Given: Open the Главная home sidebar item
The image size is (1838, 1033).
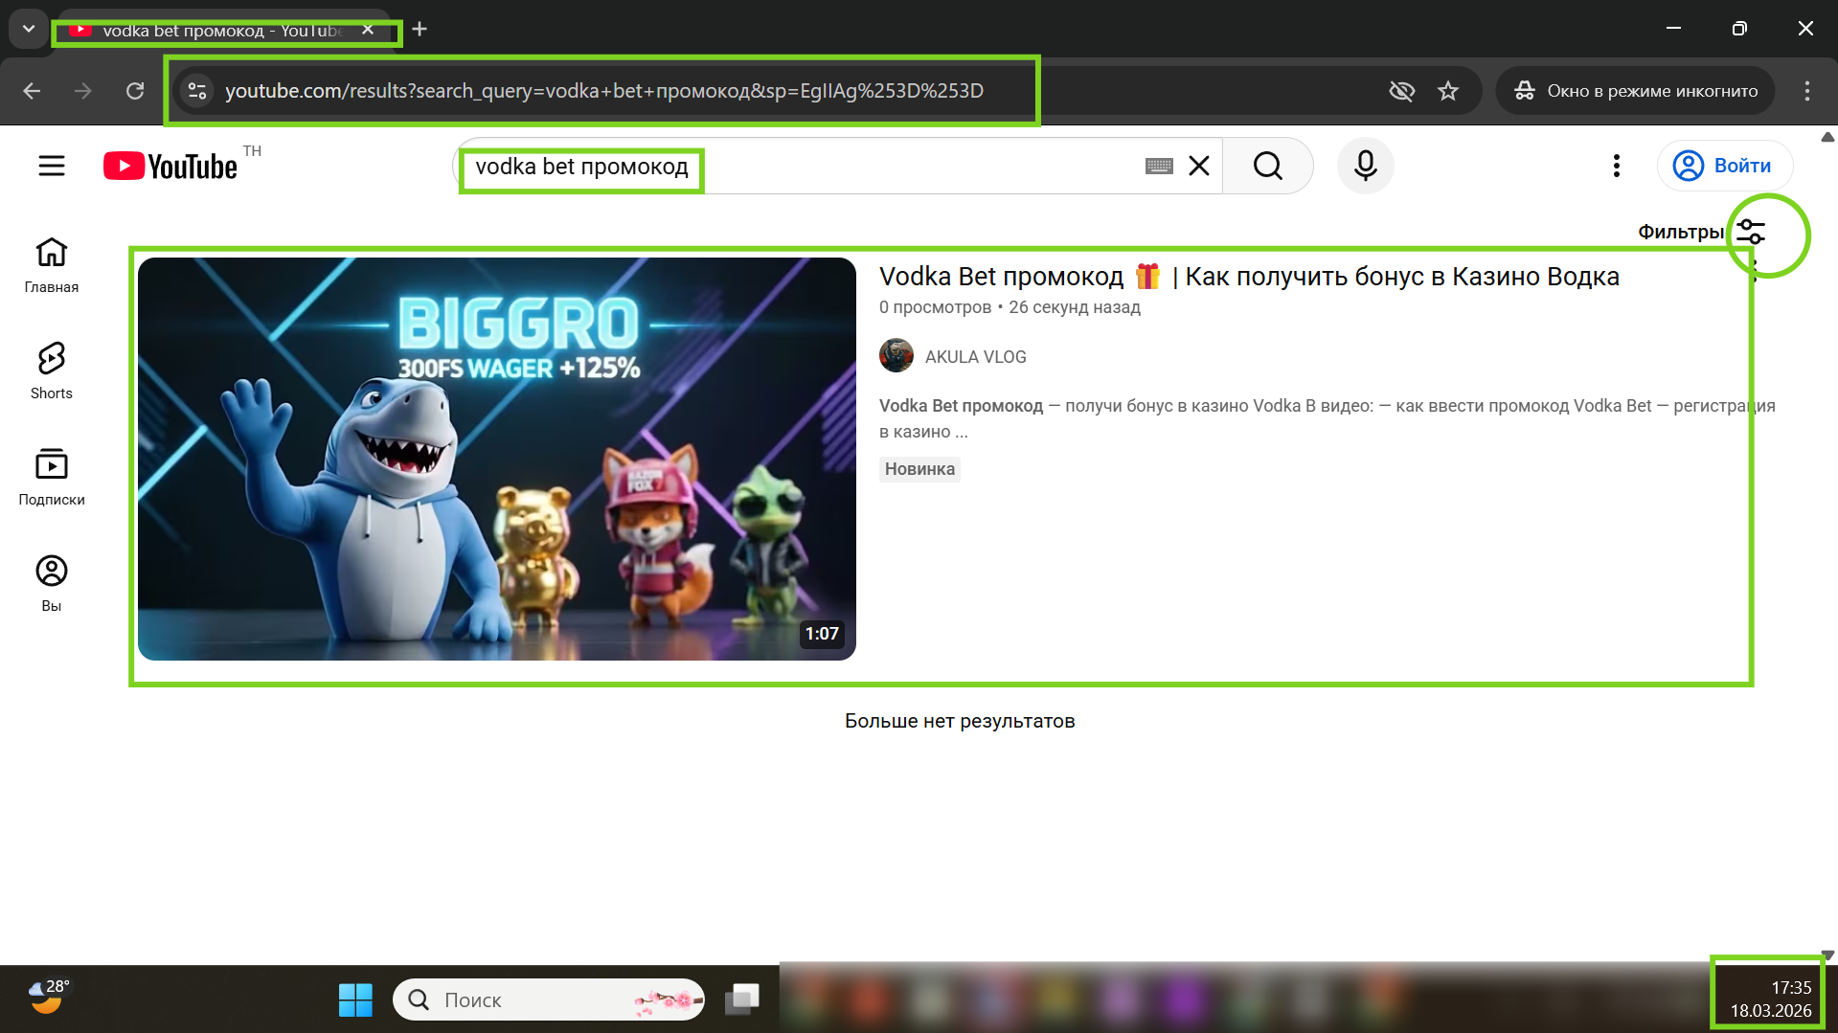Looking at the screenshot, I should pos(52,265).
